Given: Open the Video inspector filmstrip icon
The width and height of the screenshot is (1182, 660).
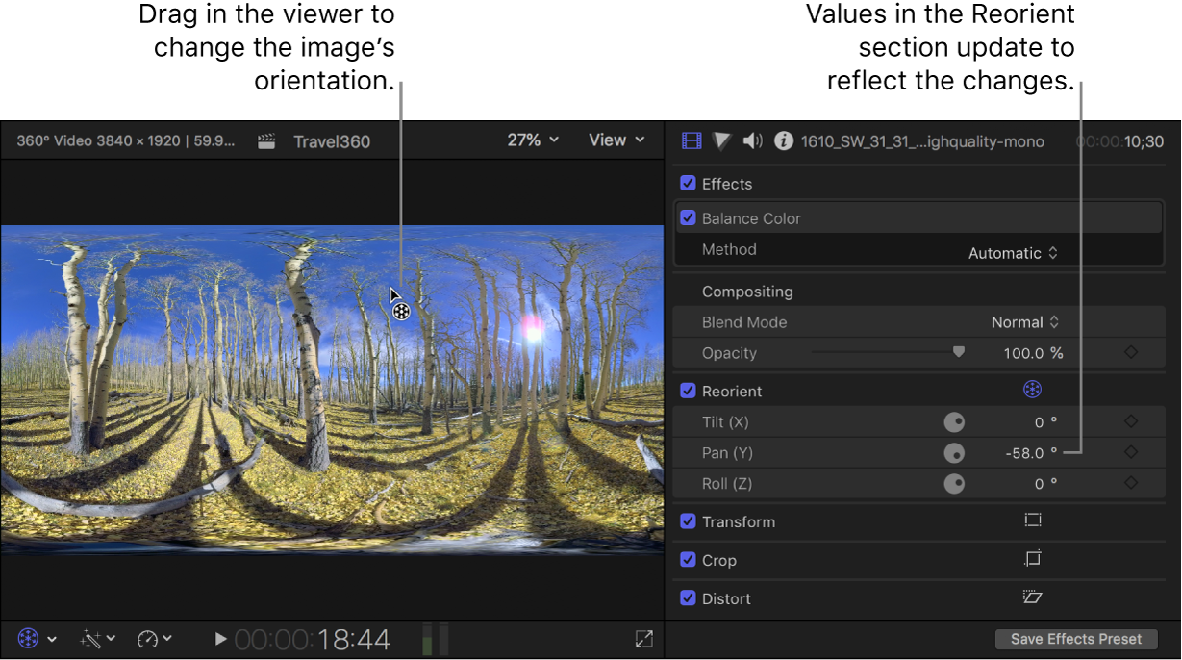Looking at the screenshot, I should coord(691,140).
